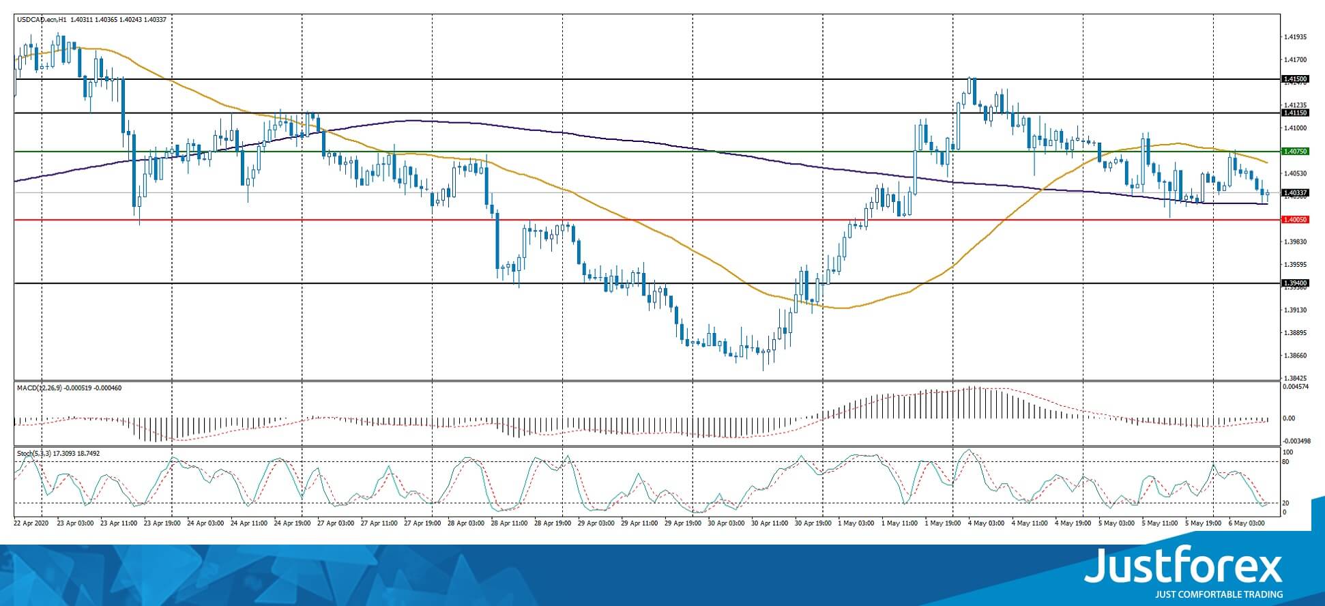This screenshot has height=606, width=1325.
Task: Click the 80 level on Stochastic scale
Action: pyautogui.click(x=1286, y=462)
